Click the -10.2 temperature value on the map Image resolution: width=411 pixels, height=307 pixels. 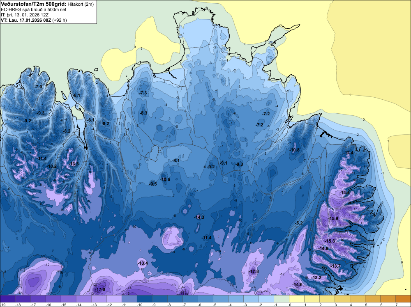tap(52, 166)
